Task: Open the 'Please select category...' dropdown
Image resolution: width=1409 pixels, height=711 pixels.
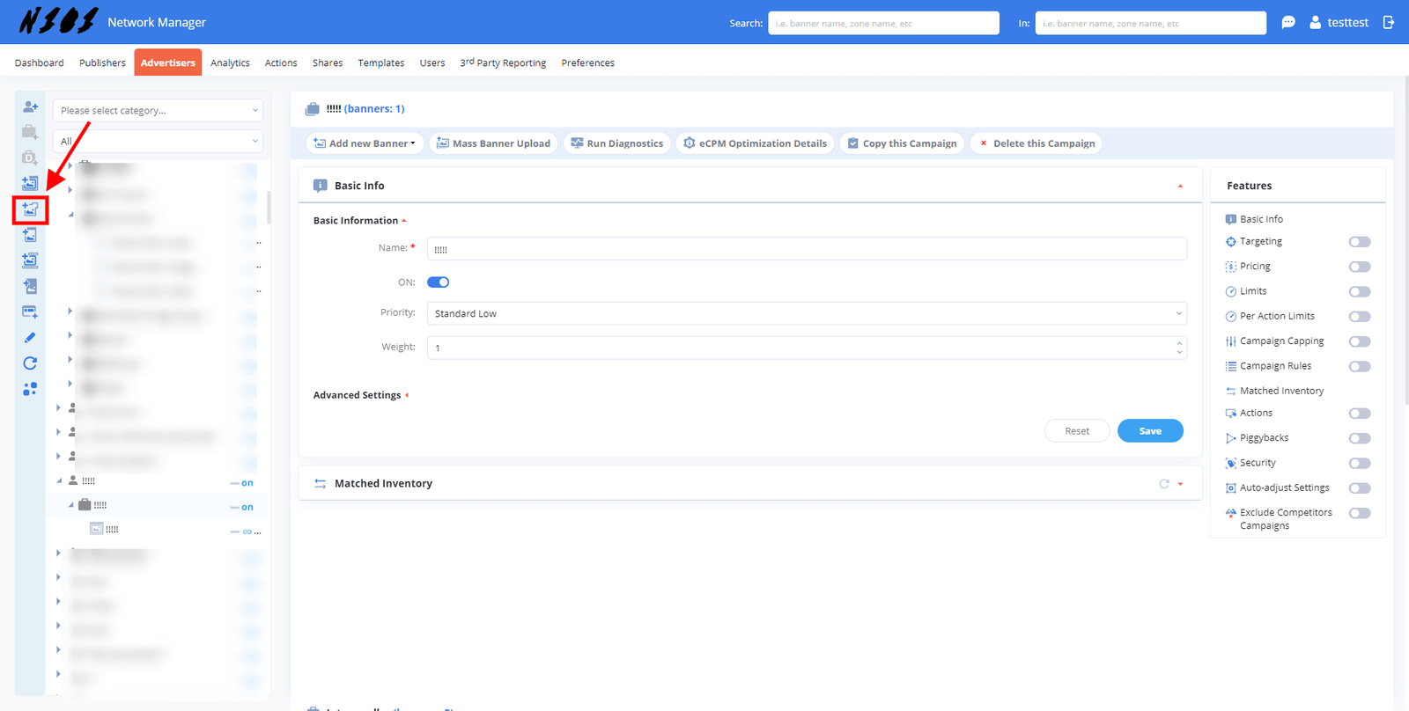Action: click(x=158, y=111)
